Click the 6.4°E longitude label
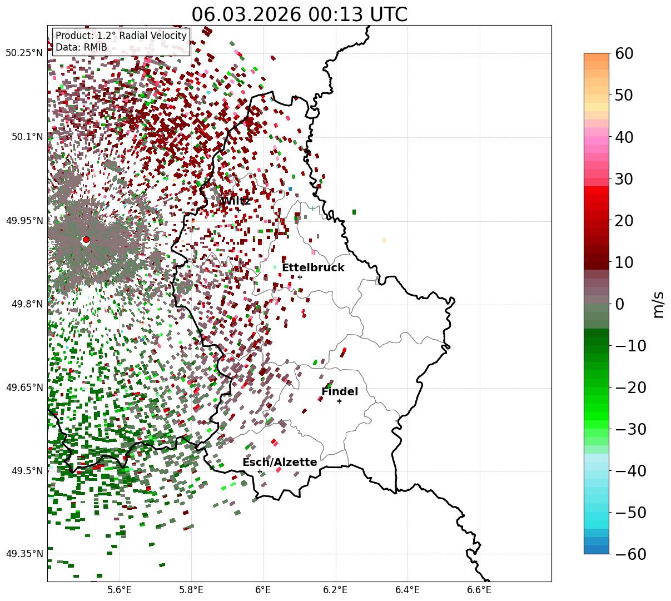This screenshot has width=671, height=601. [407, 590]
